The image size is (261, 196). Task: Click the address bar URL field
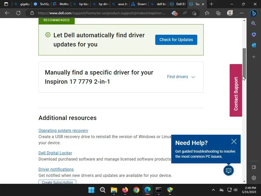(x=101, y=13)
